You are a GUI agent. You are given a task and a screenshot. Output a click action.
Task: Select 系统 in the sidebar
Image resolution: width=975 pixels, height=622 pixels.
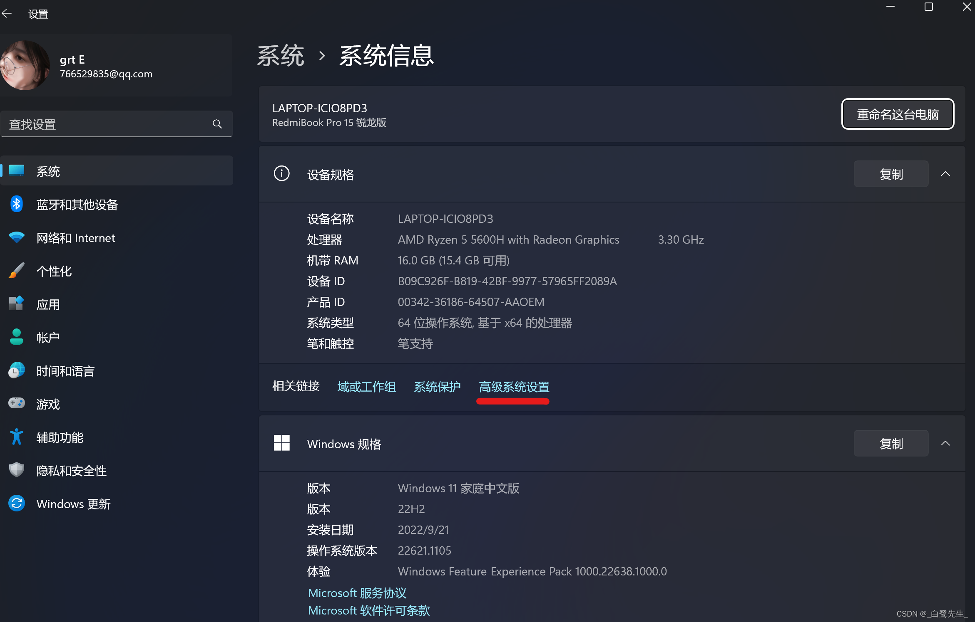pyautogui.click(x=117, y=171)
